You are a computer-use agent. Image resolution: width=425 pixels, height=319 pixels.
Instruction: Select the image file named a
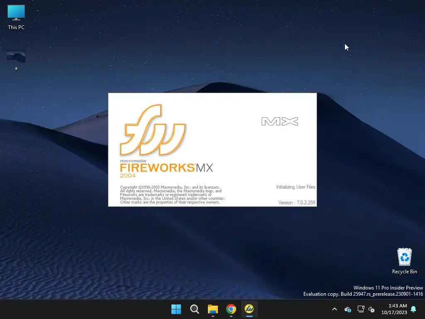pos(16,60)
